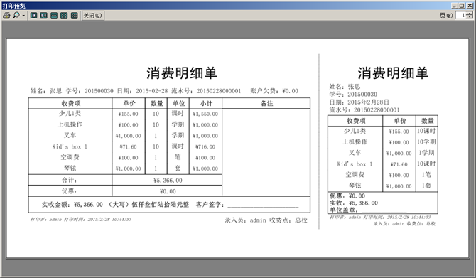476x278 pixels.
Task: Click the 合计 total ¥5,366.00 value
Action: pyautogui.click(x=168, y=181)
